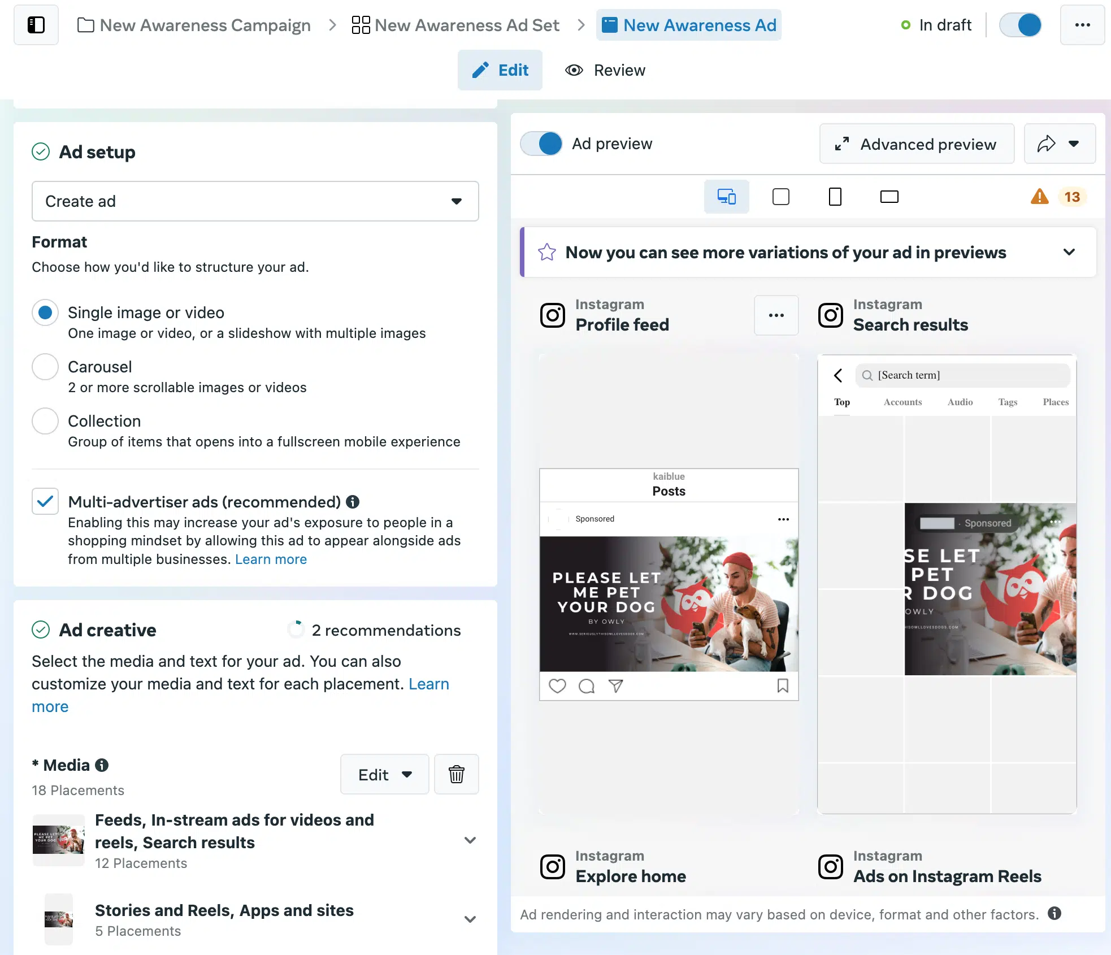Select the Carousel format radio button
This screenshot has height=955, width=1111.
point(45,367)
